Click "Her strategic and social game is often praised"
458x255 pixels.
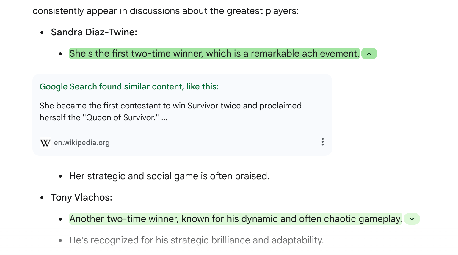click(169, 176)
